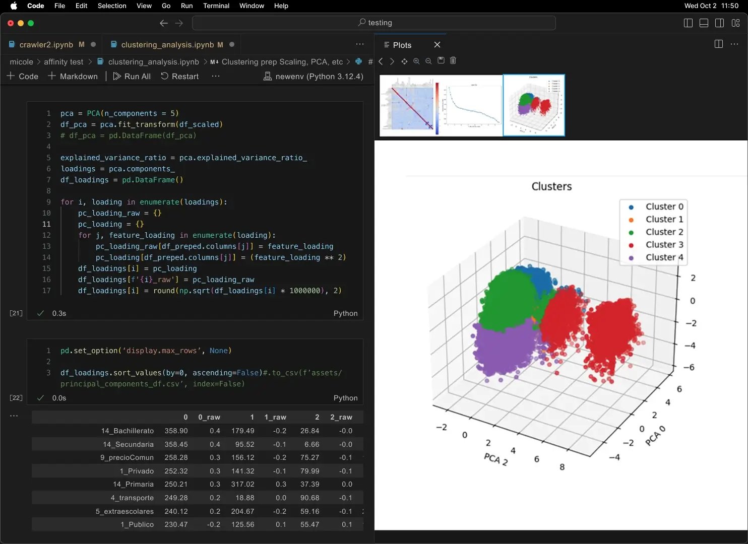748x544 pixels.
Task: Open the Run menu
Action: pos(186,6)
